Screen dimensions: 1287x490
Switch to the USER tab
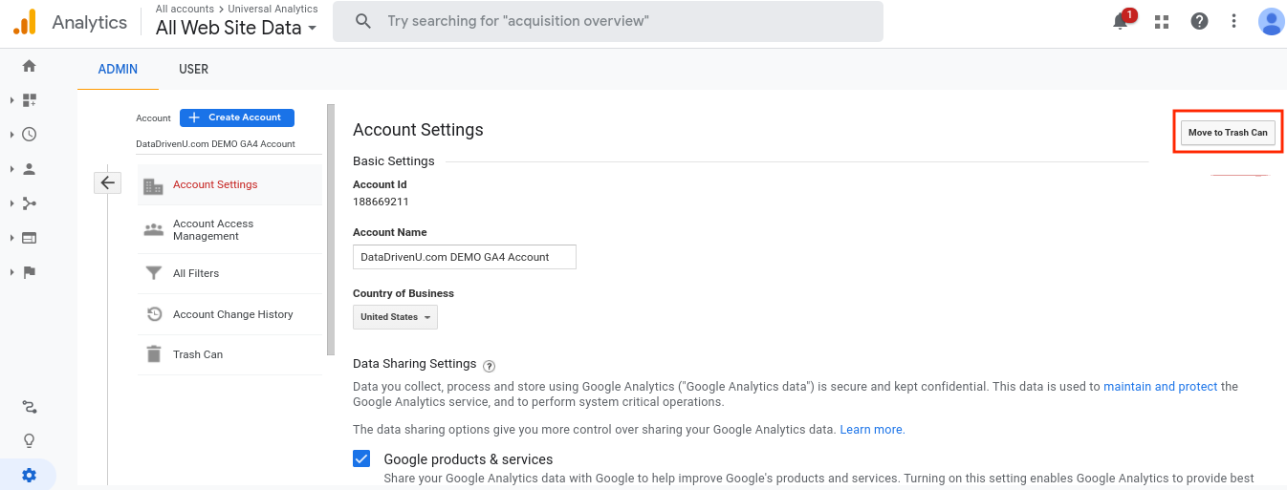193,70
